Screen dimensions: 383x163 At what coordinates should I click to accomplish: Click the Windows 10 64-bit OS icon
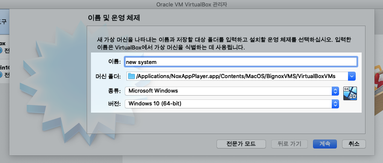[350, 93]
